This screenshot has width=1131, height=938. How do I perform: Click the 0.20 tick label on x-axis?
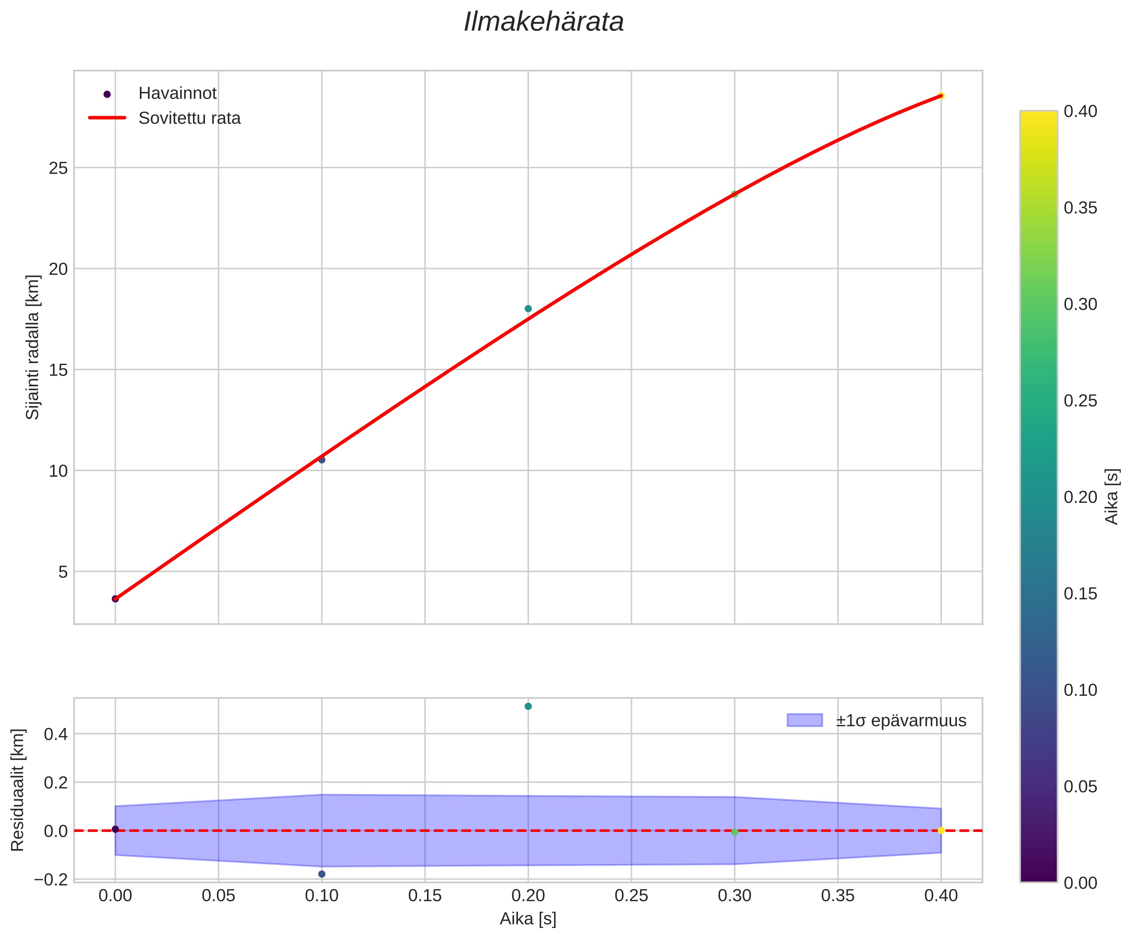[528, 896]
